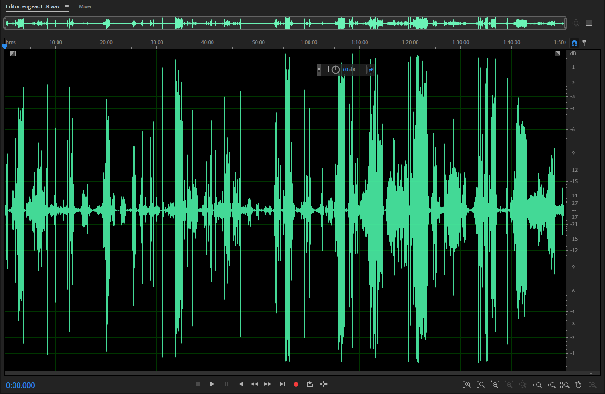
Task: Zoom in at the in point
Action: 537,384
